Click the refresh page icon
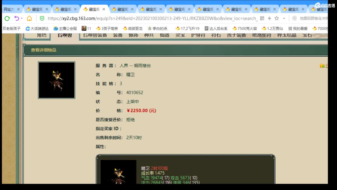 [x=7, y=19]
